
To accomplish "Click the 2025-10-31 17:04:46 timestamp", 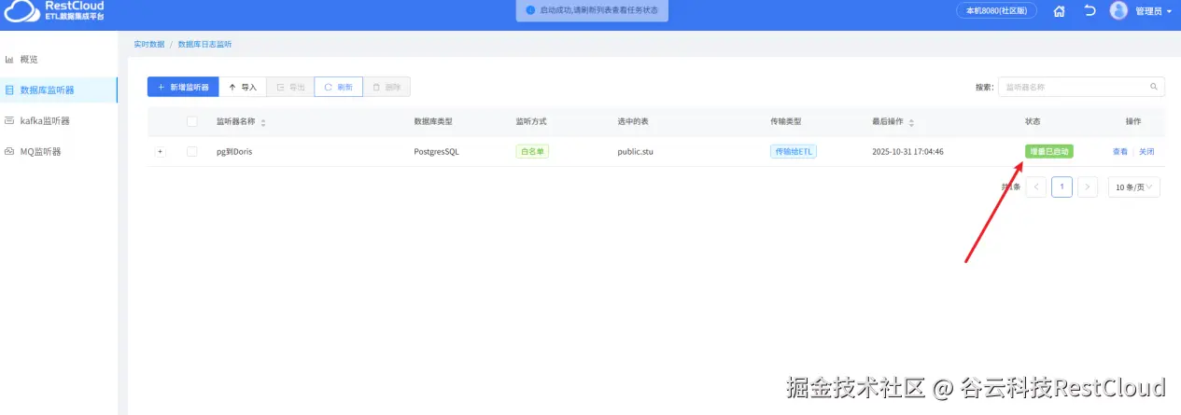I will (907, 151).
